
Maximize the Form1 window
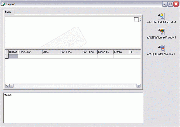pyautogui.click(x=170, y=4)
